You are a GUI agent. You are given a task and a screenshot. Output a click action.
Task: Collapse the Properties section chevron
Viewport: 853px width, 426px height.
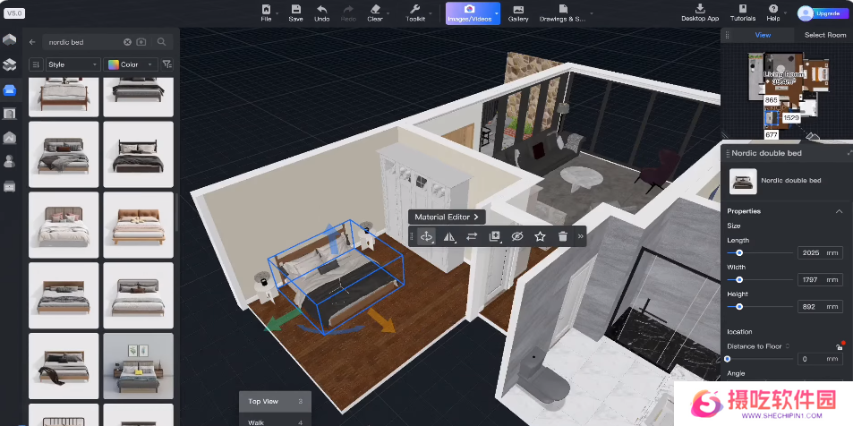pos(839,211)
